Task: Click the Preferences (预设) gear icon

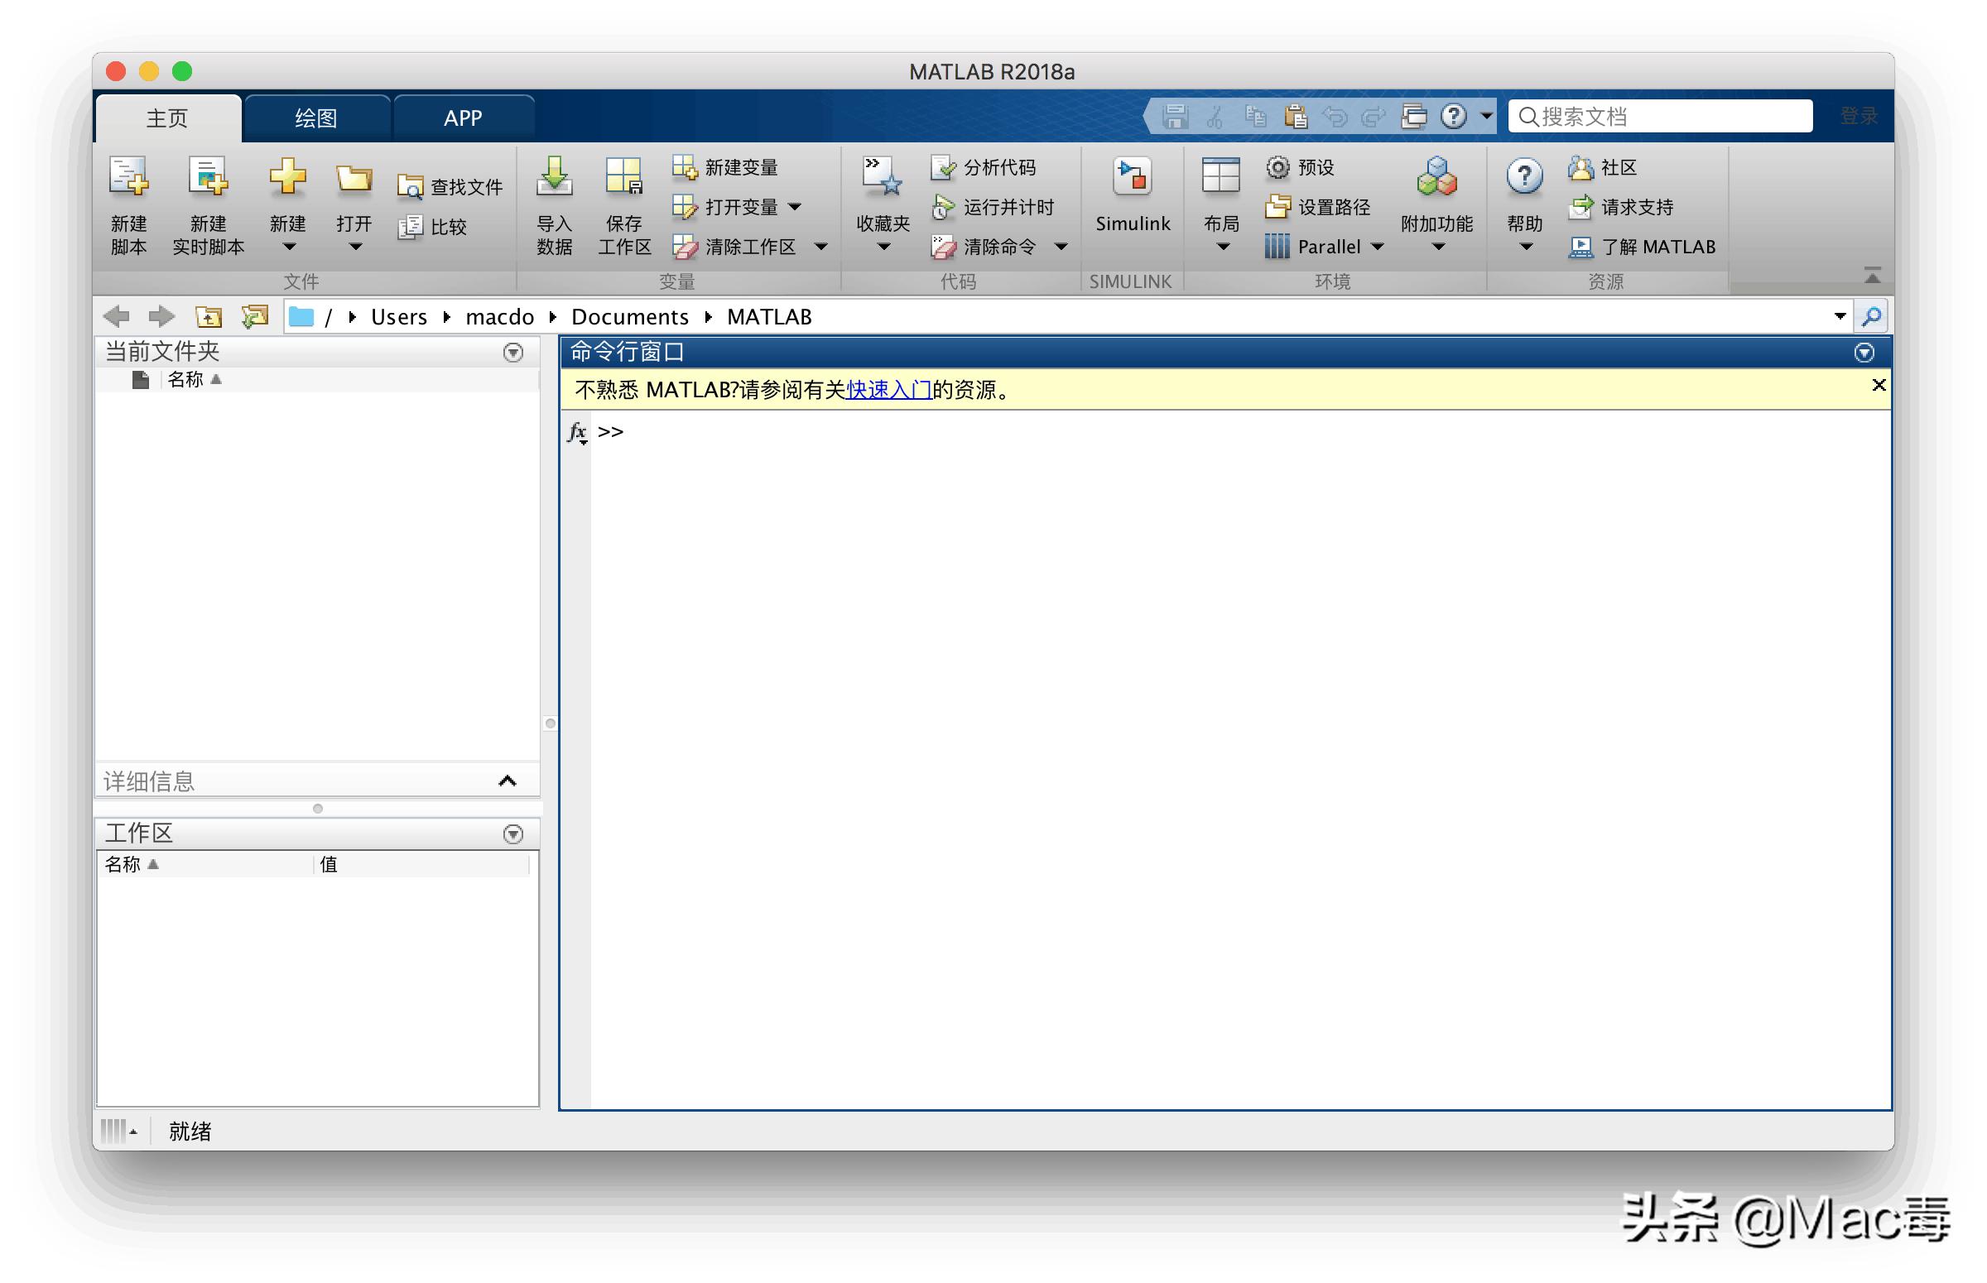Action: point(1277,167)
